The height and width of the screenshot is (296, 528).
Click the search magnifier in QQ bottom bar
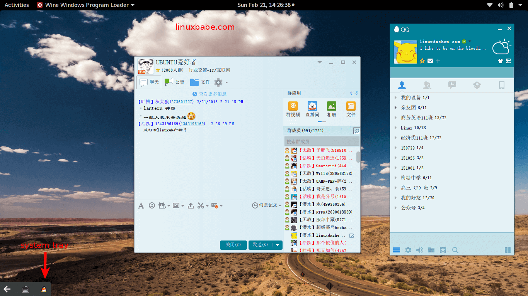(455, 250)
